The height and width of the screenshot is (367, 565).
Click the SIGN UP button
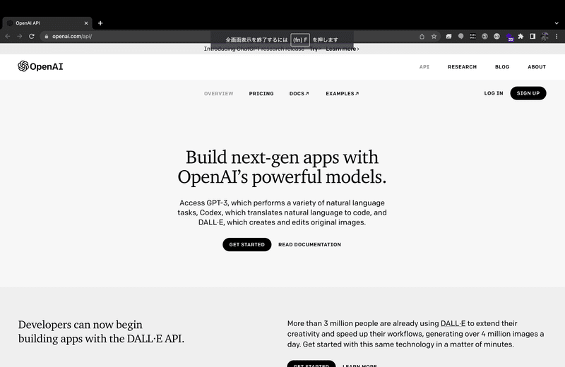(x=528, y=93)
